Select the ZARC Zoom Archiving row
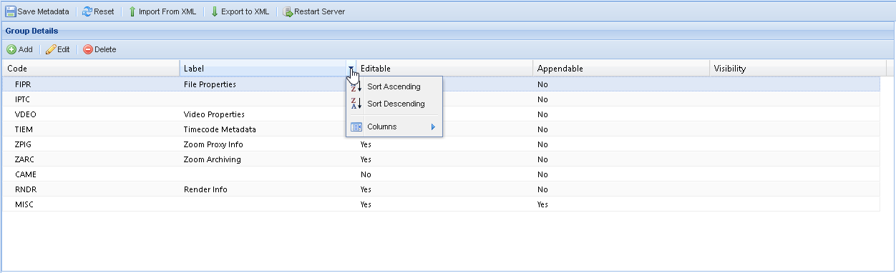The height and width of the screenshot is (273, 896). coord(441,159)
